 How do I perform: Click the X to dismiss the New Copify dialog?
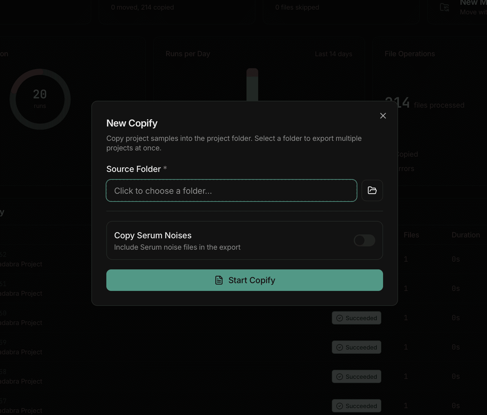coord(383,116)
